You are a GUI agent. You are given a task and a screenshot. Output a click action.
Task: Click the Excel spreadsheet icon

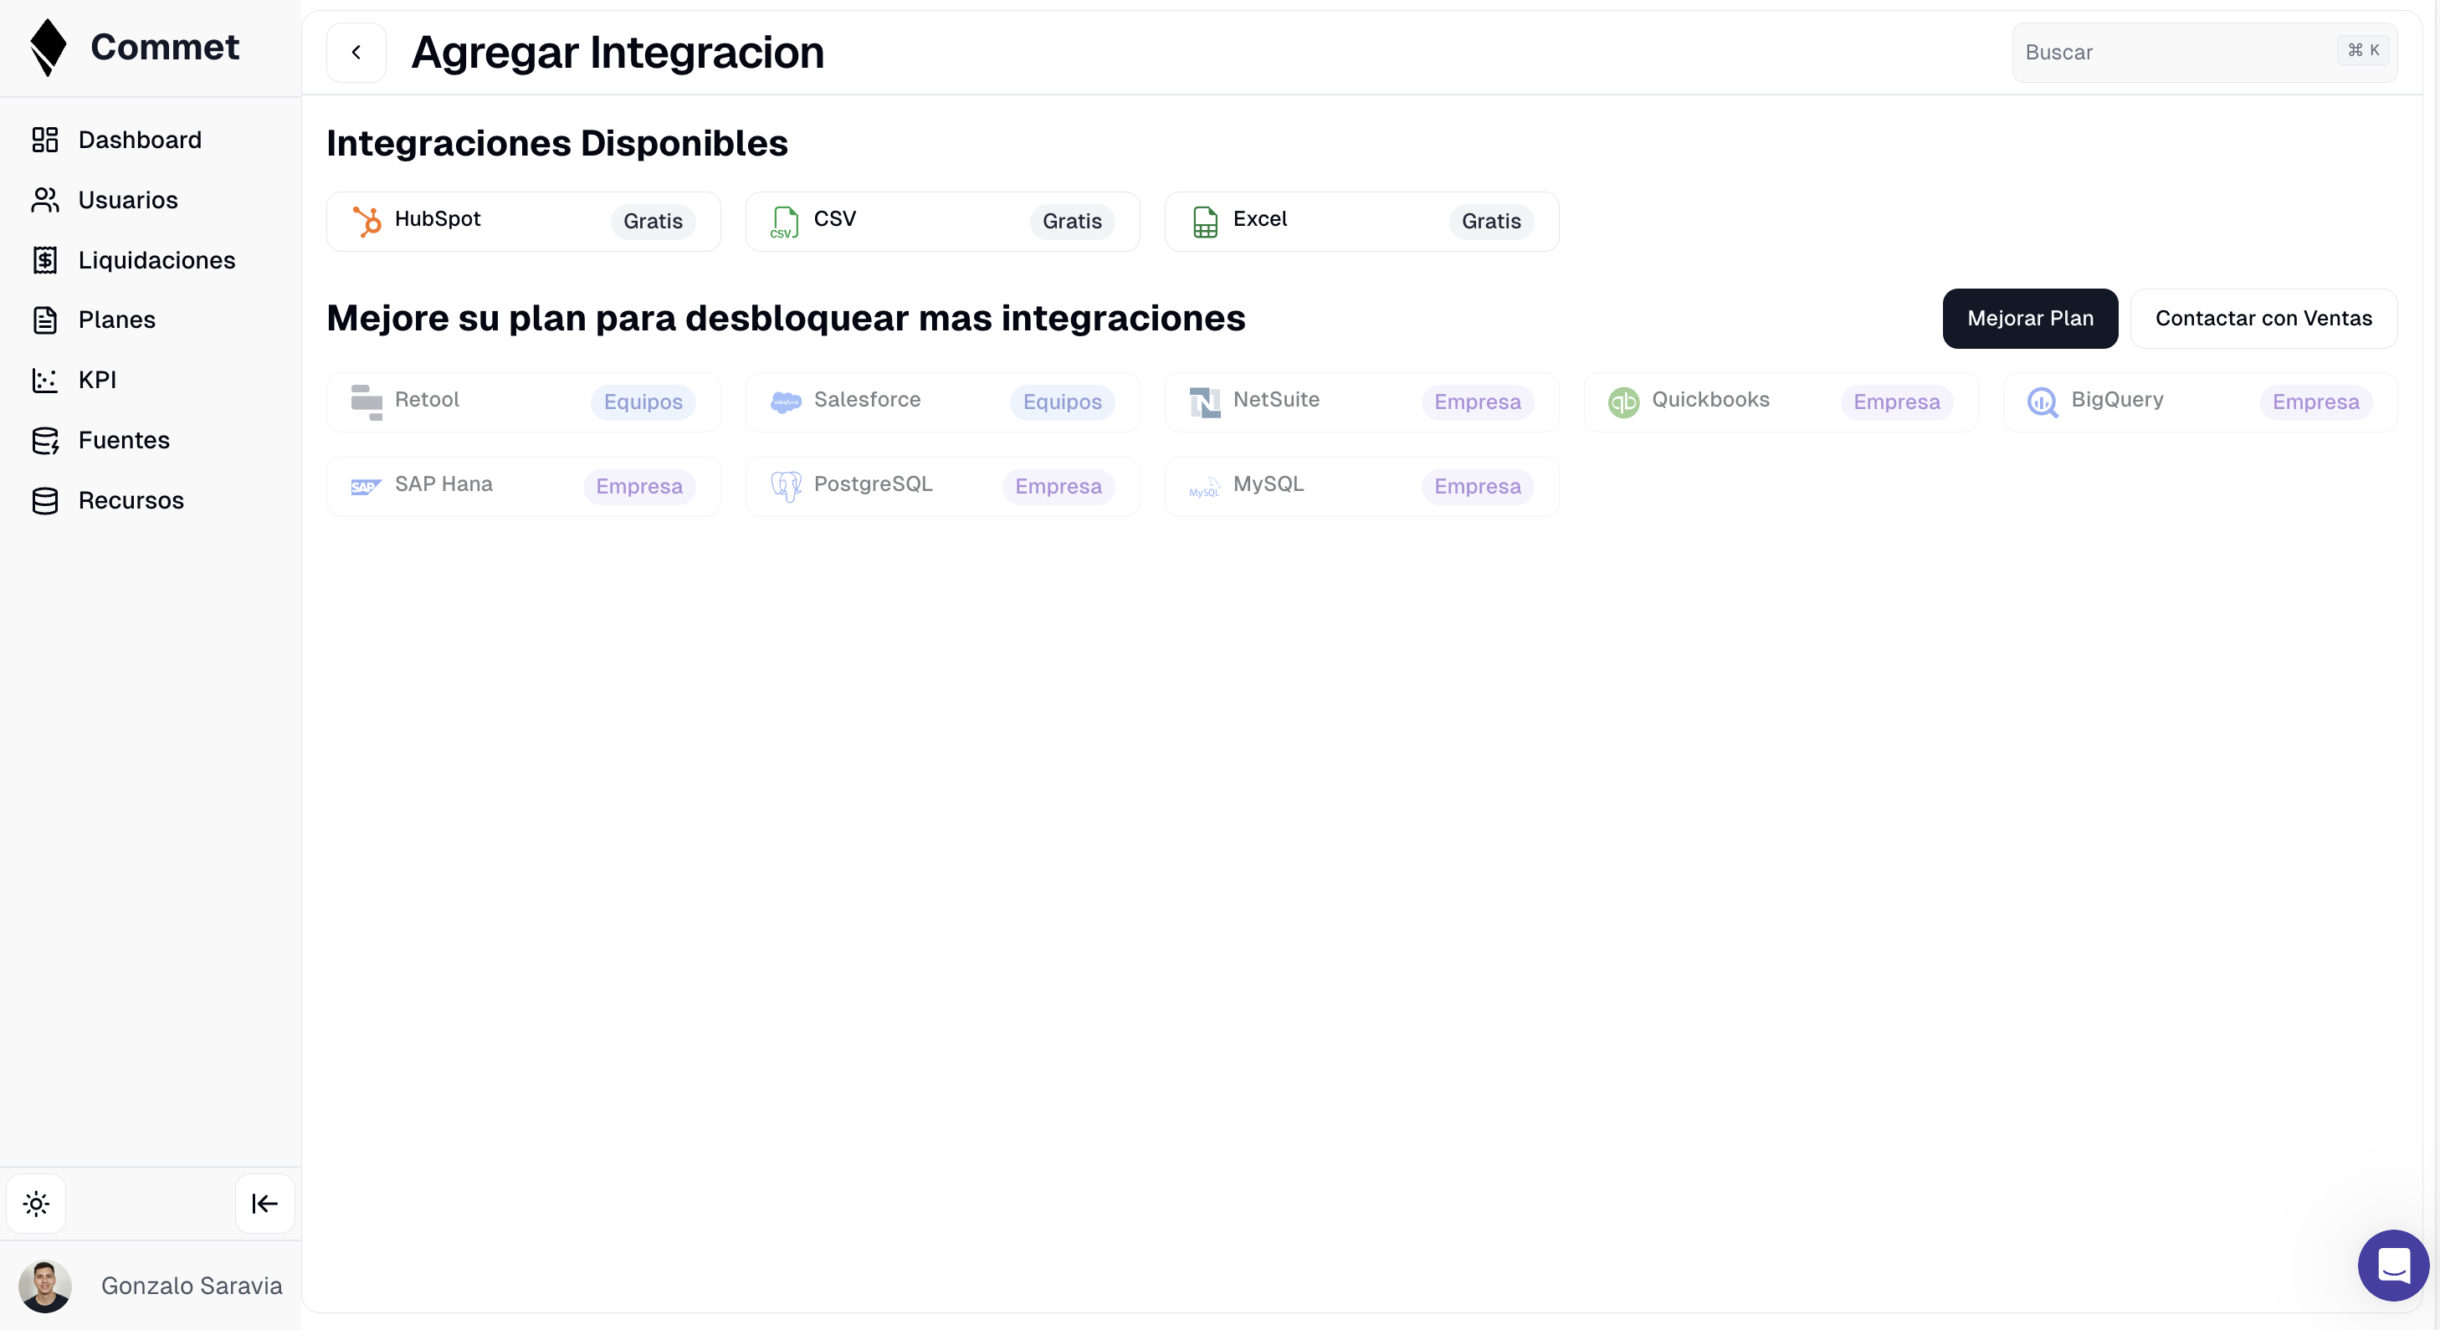(1205, 222)
